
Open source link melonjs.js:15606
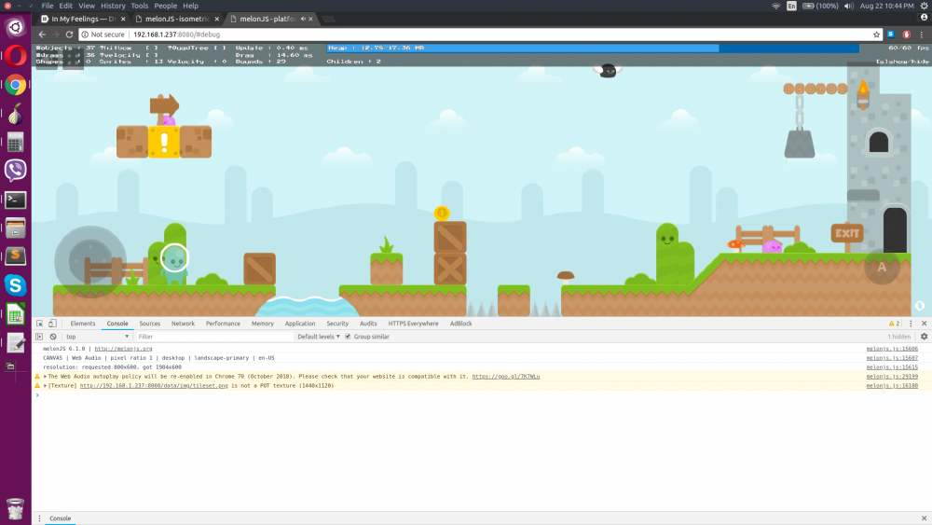892,349
